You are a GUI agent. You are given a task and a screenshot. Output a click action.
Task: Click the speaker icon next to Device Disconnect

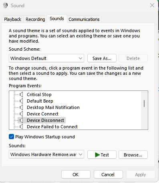tap(21, 120)
